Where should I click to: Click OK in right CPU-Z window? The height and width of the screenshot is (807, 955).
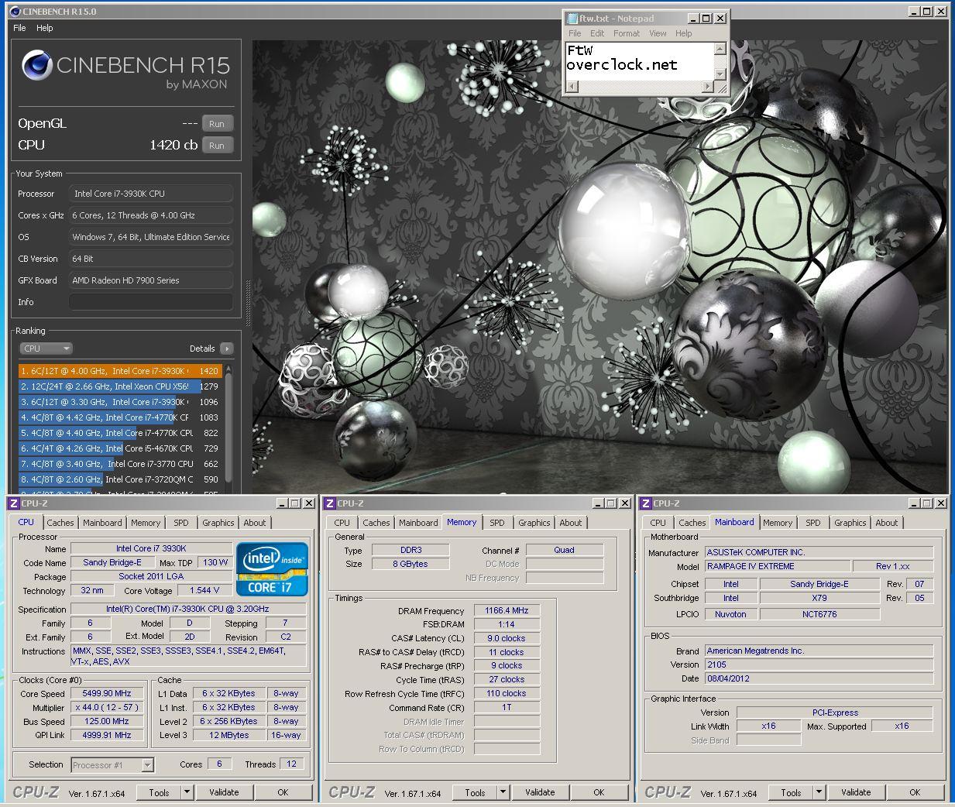point(915,792)
